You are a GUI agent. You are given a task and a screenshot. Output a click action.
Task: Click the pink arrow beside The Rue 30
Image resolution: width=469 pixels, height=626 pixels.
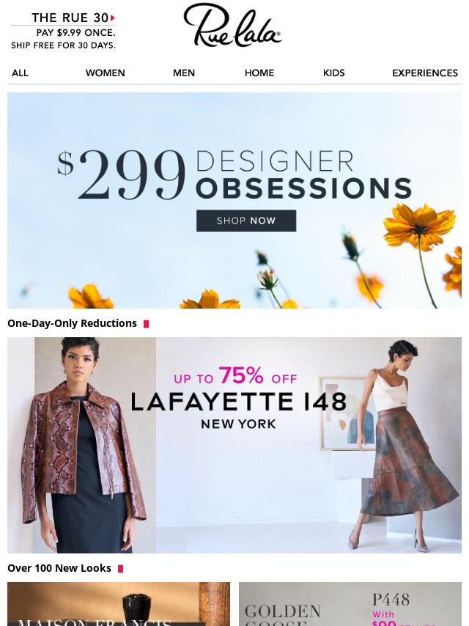point(113,18)
